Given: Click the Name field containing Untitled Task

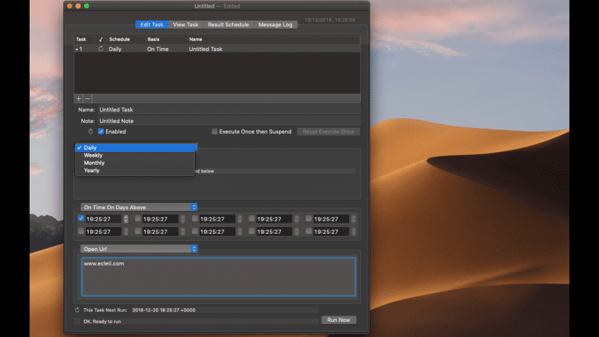Looking at the screenshot, I should point(227,109).
